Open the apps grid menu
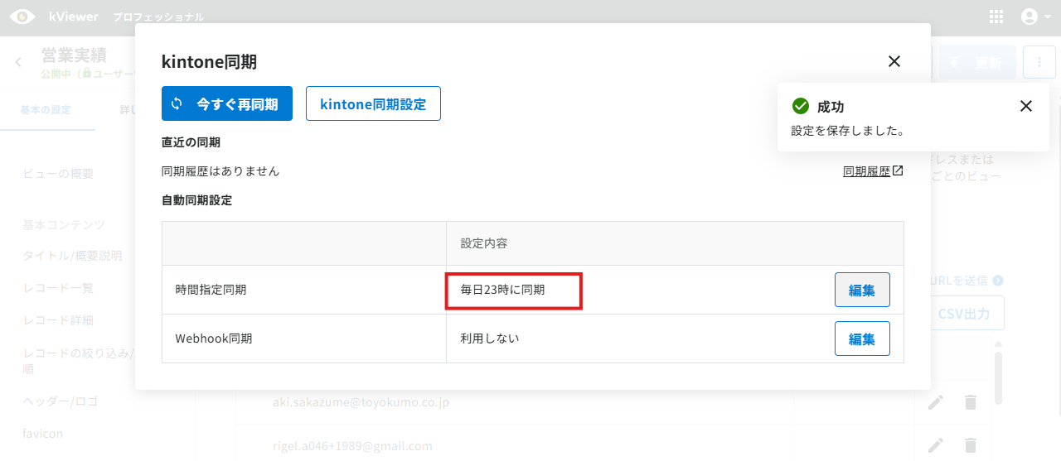The width and height of the screenshot is (1061, 461). coord(997,17)
